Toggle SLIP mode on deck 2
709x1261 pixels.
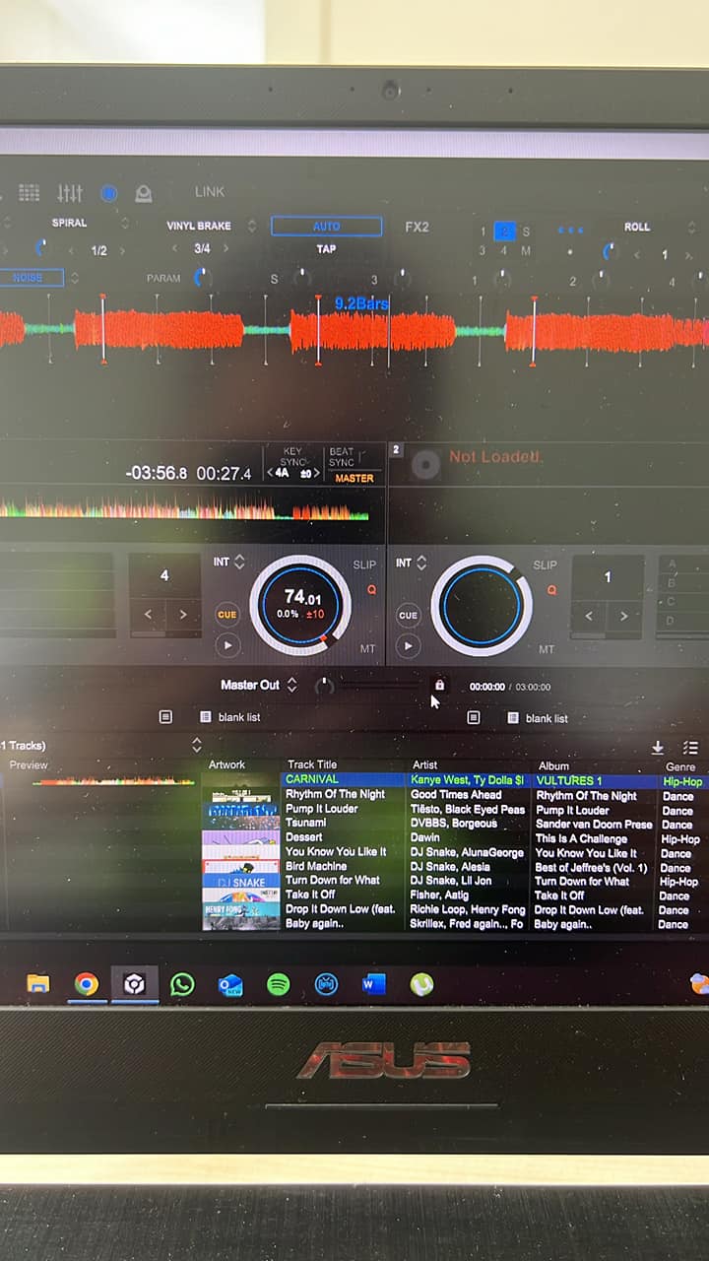click(x=545, y=565)
